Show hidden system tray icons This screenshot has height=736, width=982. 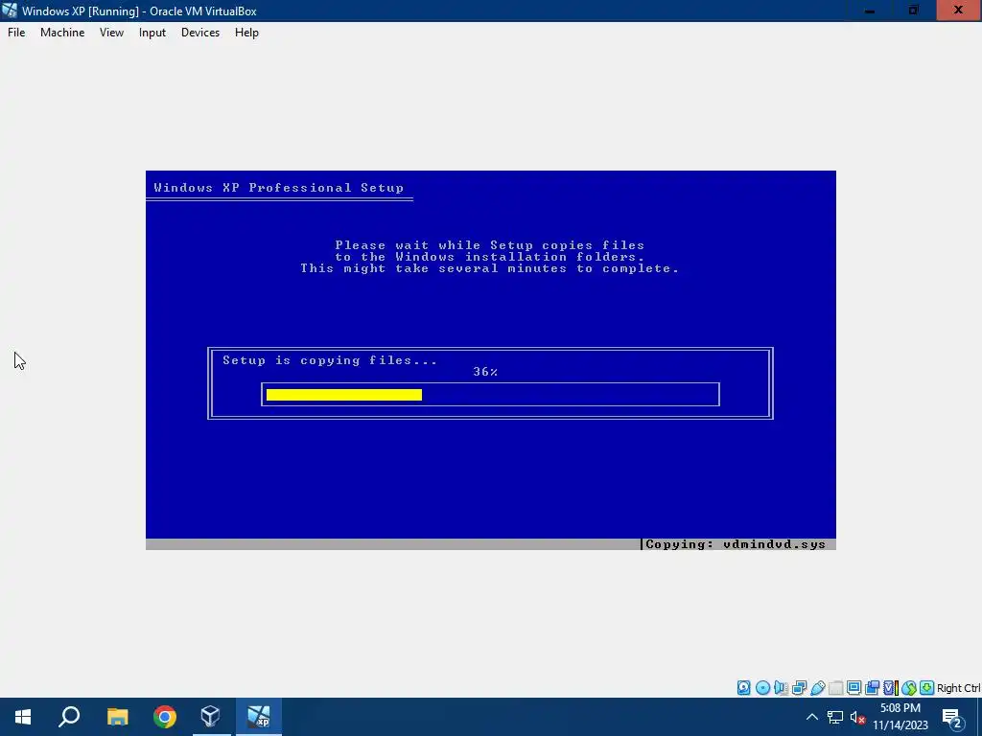click(811, 717)
